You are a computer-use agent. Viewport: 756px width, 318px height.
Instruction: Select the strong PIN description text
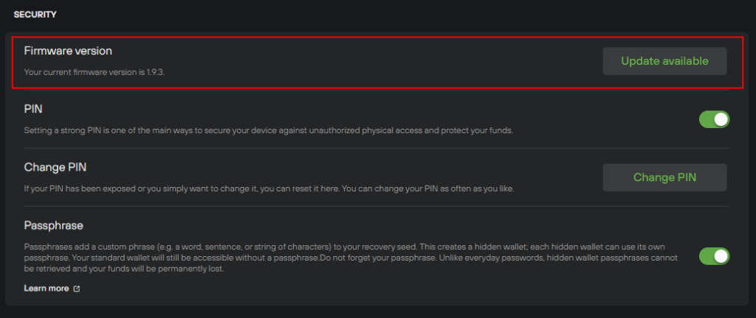(268, 130)
